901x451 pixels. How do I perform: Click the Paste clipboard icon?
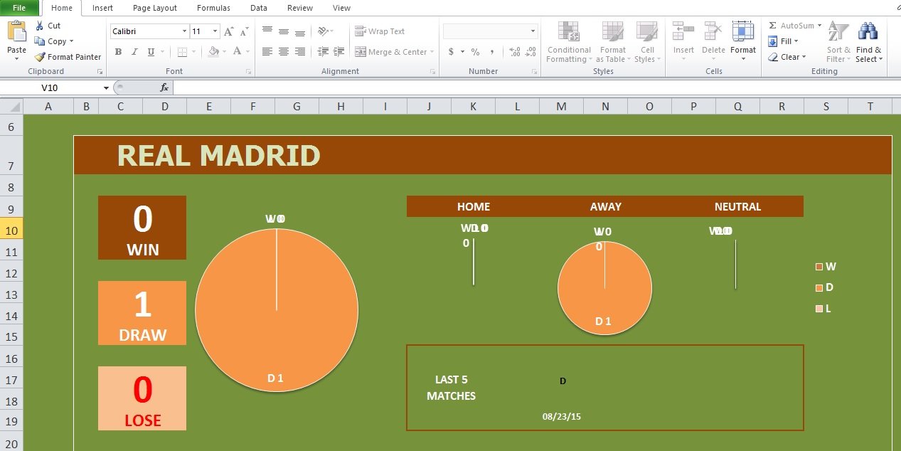[x=16, y=32]
